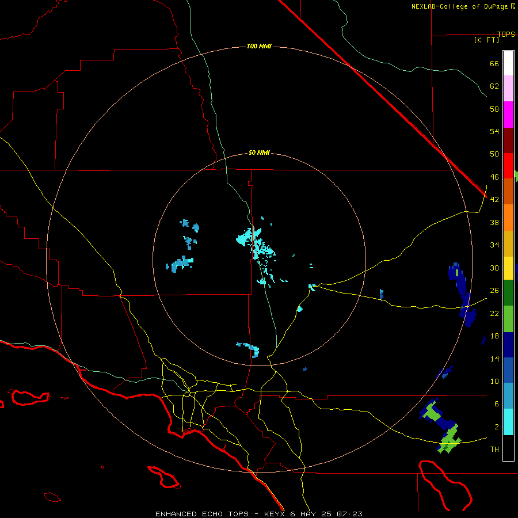The width and height of the screenshot is (518, 518).
Task: Click the "54" legend value
Action: [494, 131]
